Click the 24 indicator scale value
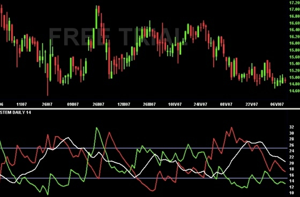 coord(291,151)
